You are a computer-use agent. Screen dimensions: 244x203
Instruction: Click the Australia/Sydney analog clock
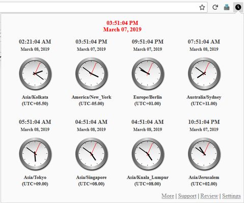coord(204,74)
